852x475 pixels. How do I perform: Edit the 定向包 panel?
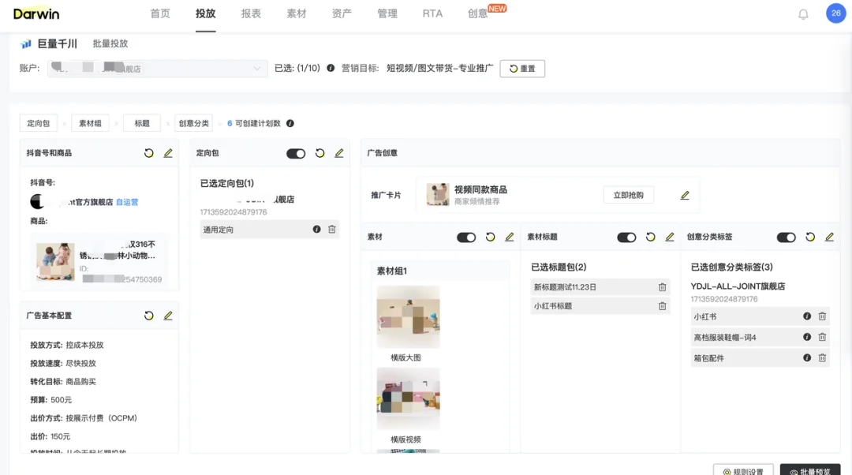[x=339, y=153]
